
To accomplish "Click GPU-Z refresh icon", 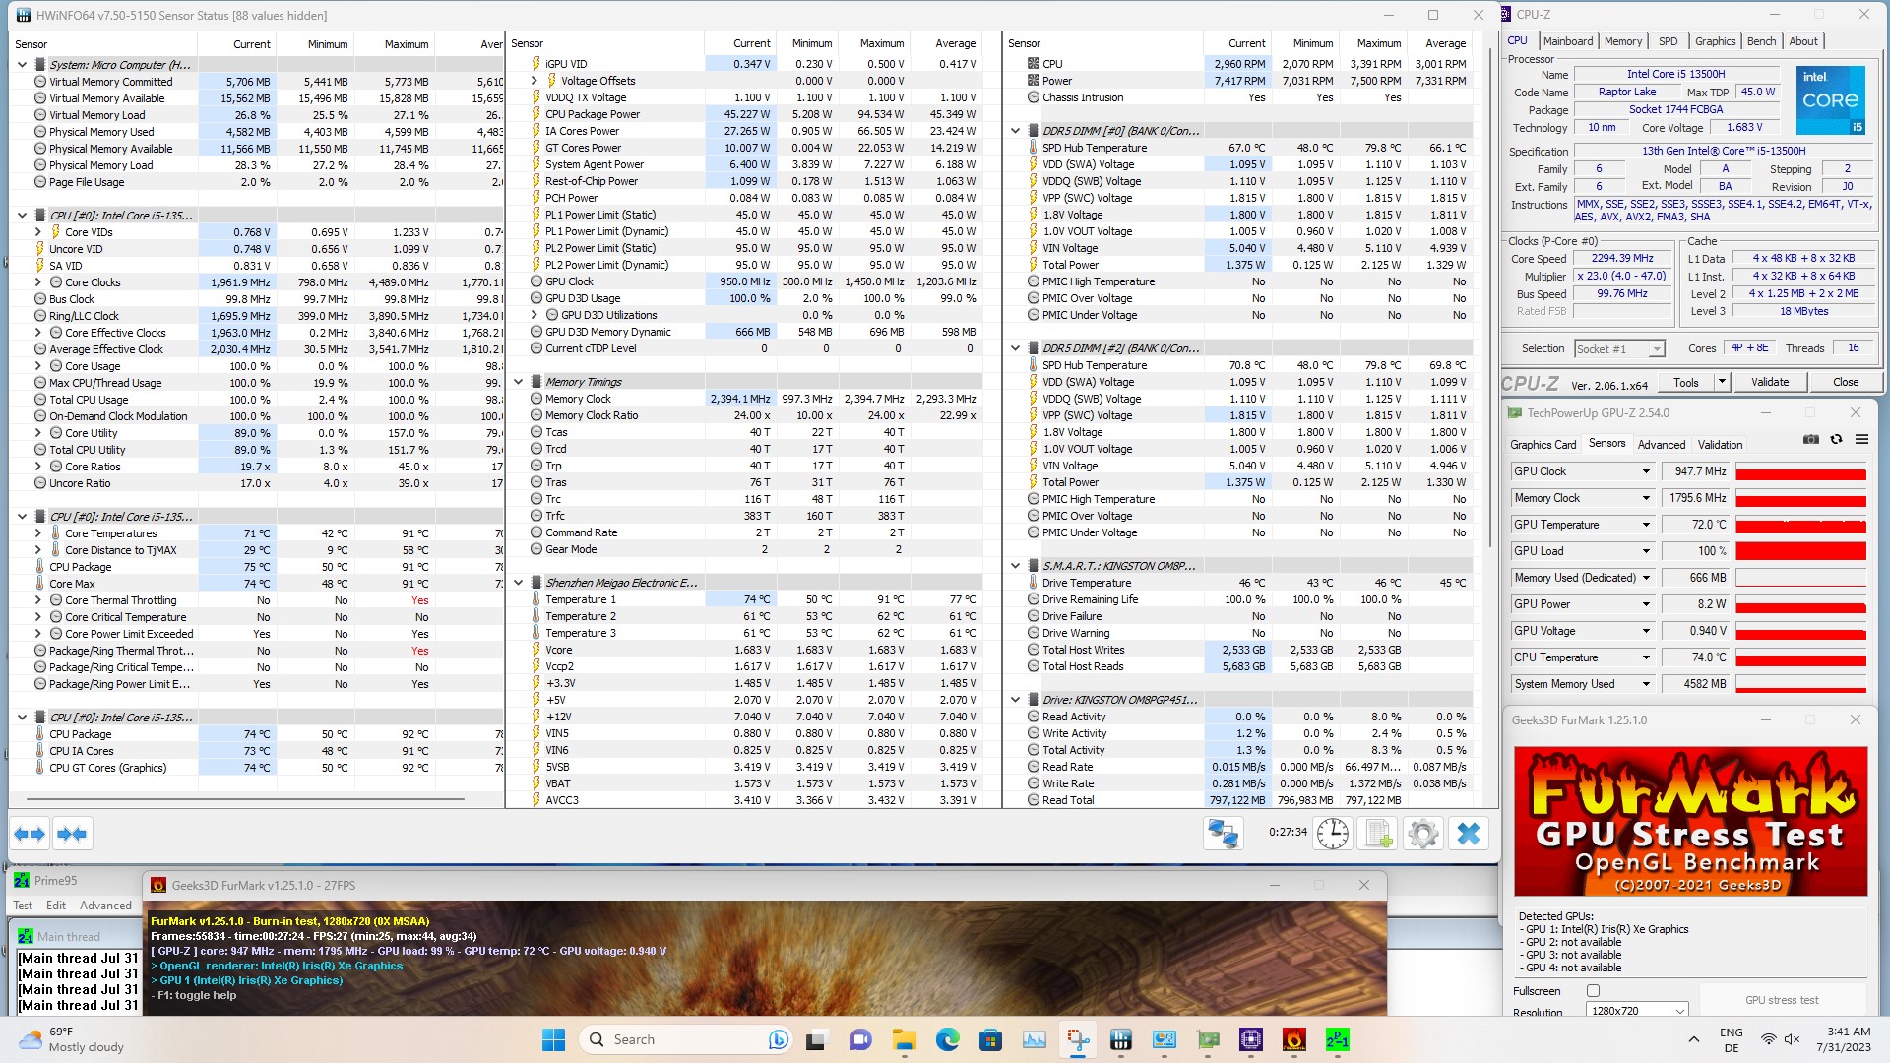I will click(x=1836, y=439).
